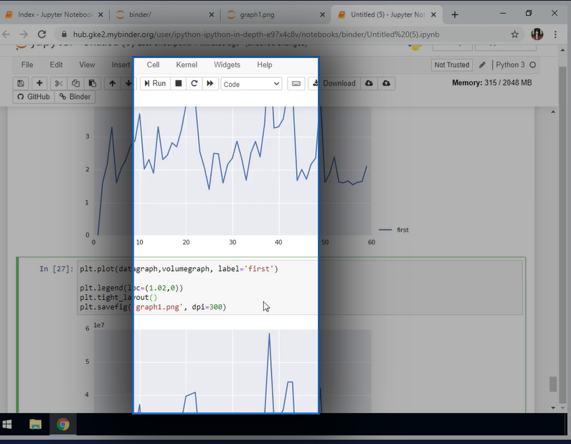Run the current cell
Screen dimensions: 571x444
pyautogui.click(x=155, y=83)
